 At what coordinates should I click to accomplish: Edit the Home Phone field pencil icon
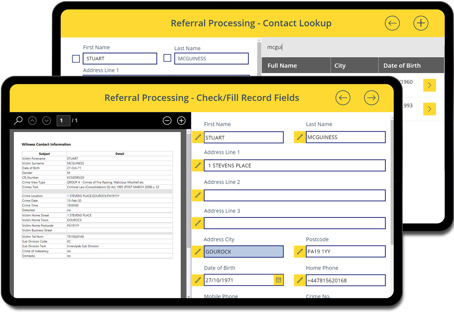tap(300, 280)
